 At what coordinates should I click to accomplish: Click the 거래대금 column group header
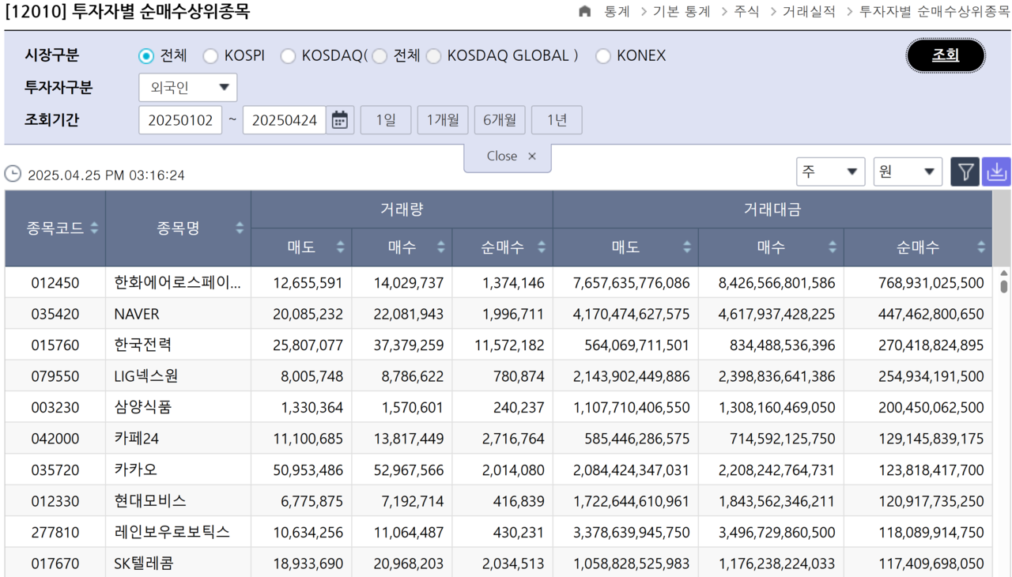pos(772,209)
